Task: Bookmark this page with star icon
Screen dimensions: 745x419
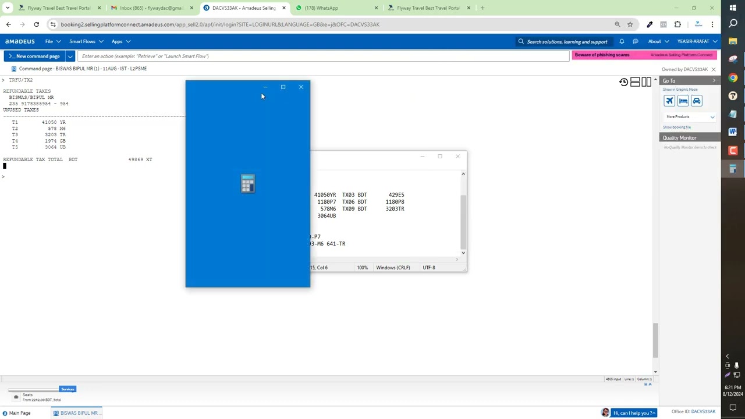Action: [x=630, y=24]
